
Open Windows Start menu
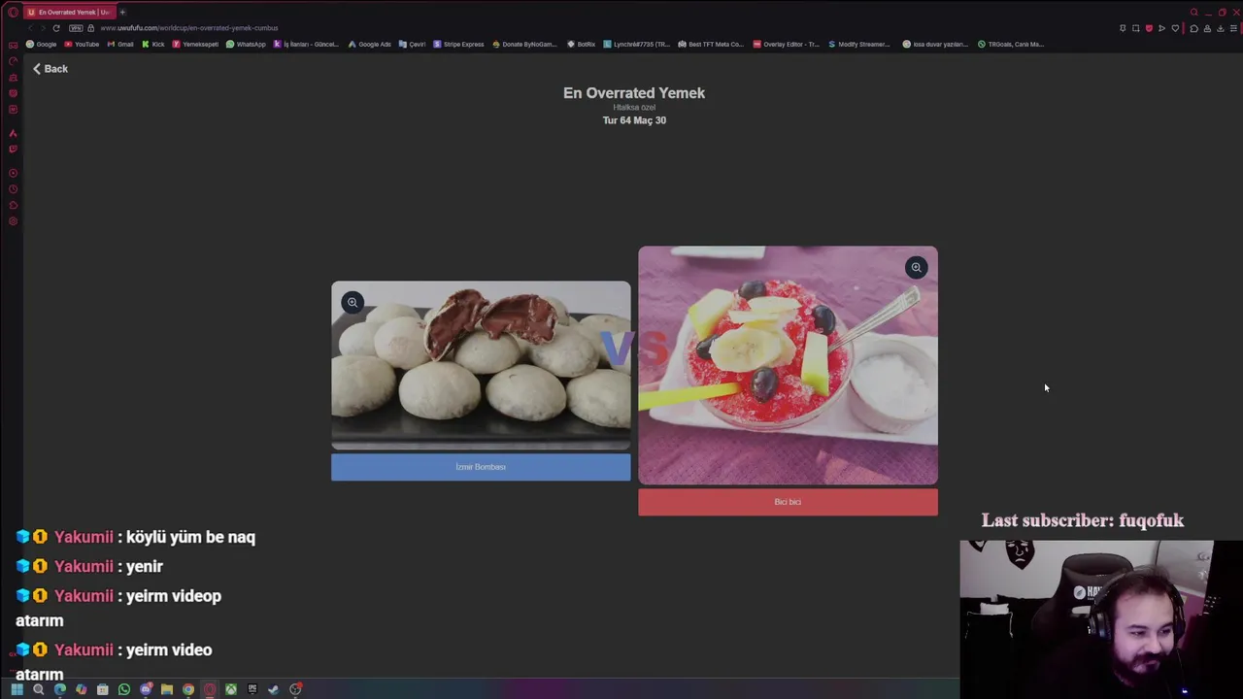pos(17,689)
